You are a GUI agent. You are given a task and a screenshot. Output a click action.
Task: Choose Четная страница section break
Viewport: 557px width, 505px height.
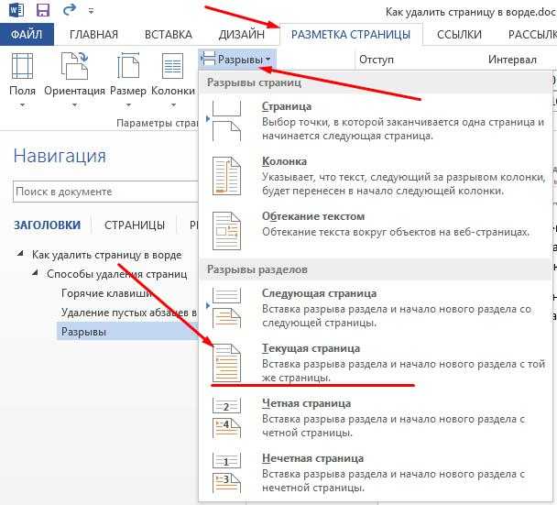pos(377,418)
